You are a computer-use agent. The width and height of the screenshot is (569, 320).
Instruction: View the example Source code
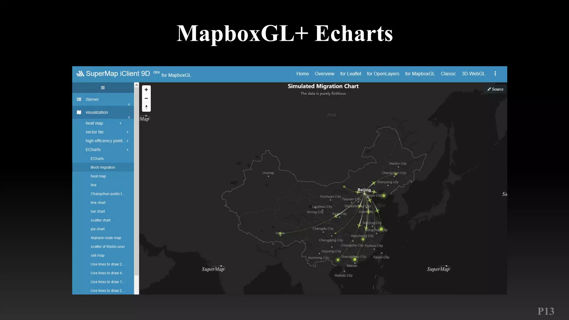click(x=495, y=89)
